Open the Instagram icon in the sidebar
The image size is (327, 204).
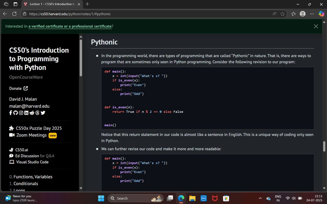click(x=21, y=113)
